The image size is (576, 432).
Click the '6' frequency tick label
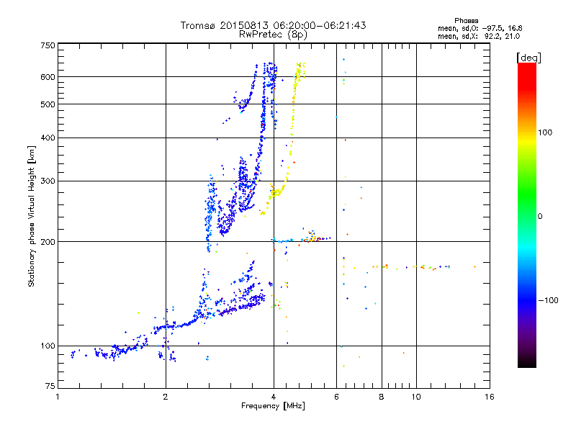336,397
